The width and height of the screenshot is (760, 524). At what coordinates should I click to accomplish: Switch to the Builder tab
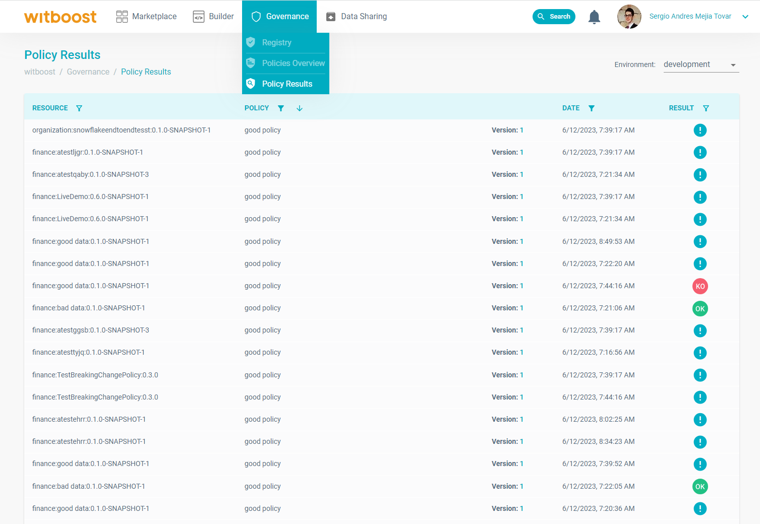pyautogui.click(x=213, y=17)
